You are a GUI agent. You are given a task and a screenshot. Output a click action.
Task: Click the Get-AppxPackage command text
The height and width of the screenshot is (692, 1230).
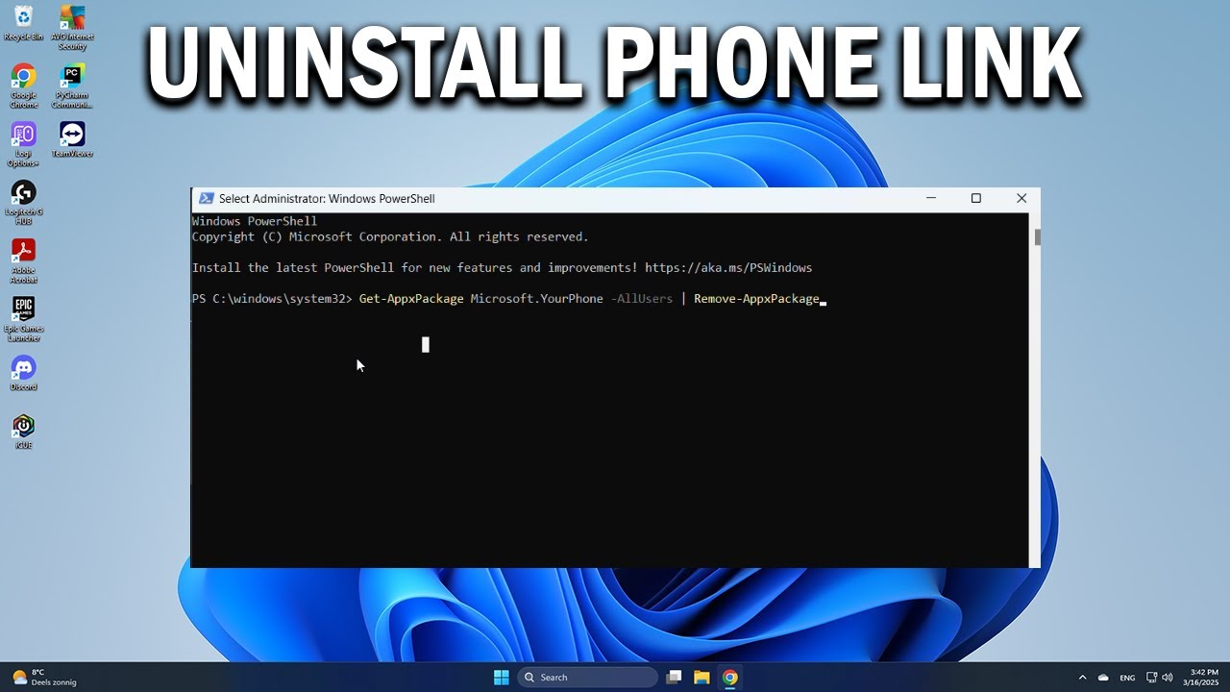pyautogui.click(x=411, y=299)
